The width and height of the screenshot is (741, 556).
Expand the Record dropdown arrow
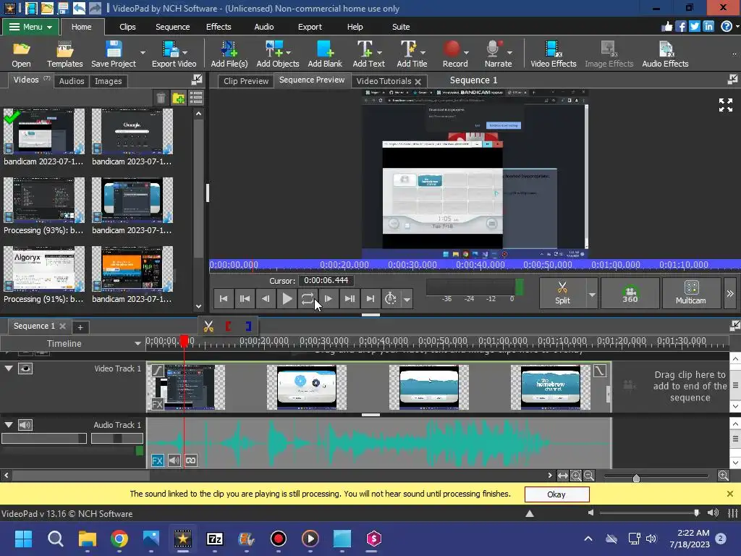tap(467, 52)
